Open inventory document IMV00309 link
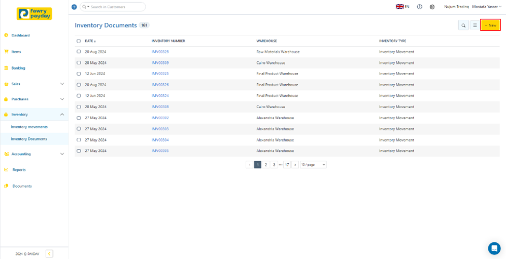 [x=160, y=63]
